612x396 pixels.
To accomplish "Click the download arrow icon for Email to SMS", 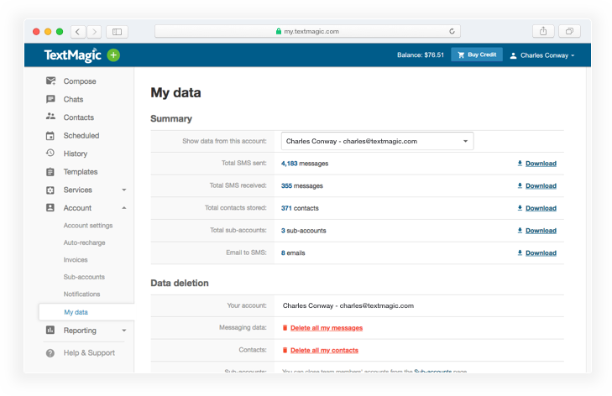I will (x=520, y=253).
